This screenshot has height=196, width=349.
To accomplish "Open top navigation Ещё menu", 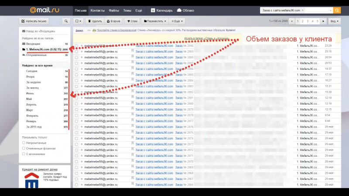I will click(139, 10).
